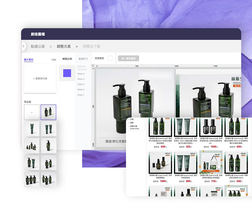Screen dimensions: 252x204
Task: Select the orange 官方 badge on canvas
Action: coord(237,86)
